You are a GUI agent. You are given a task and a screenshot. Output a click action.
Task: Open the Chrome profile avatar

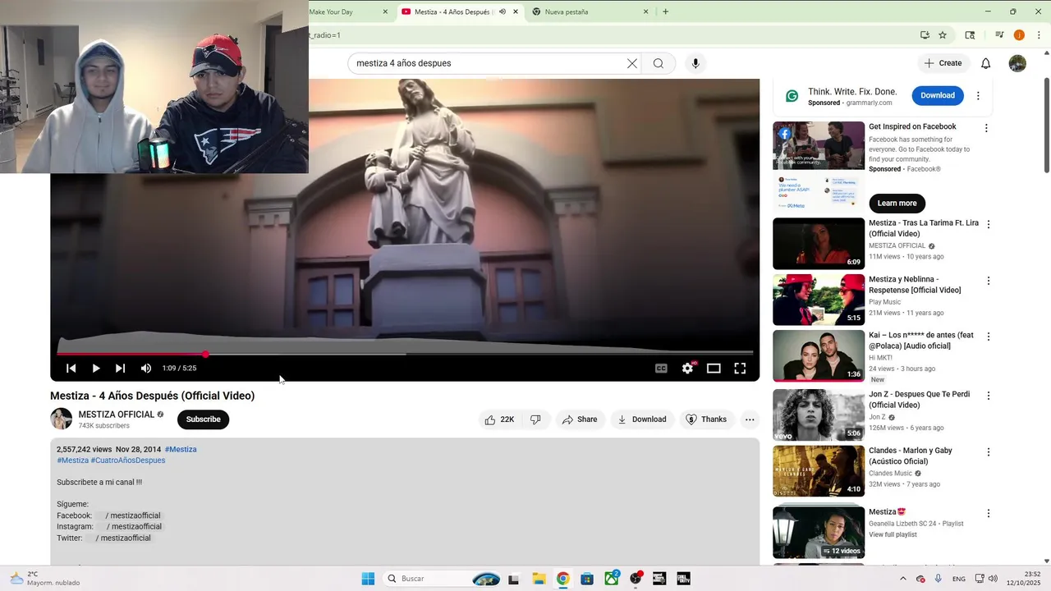(x=1019, y=35)
